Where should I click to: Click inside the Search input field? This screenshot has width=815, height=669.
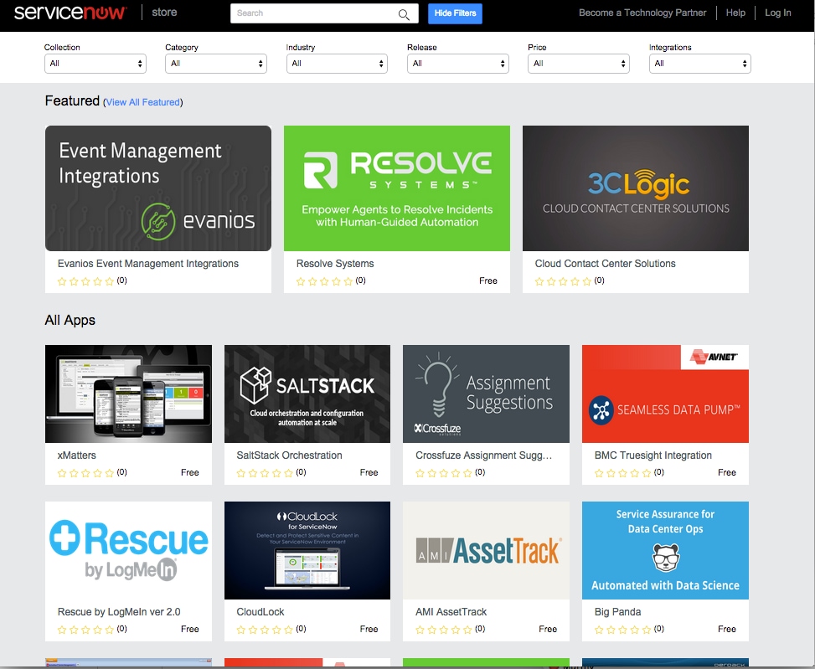(x=318, y=13)
